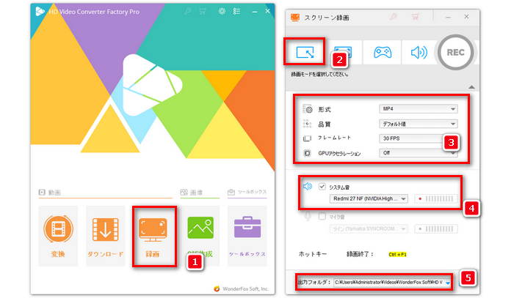
Task: Open the list menu icon in main window
Action: click(236, 12)
